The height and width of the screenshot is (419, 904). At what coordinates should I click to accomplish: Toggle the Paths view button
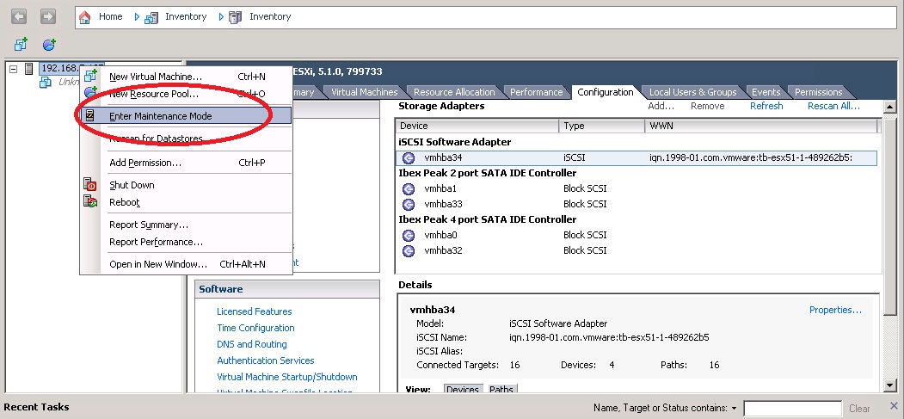501,390
